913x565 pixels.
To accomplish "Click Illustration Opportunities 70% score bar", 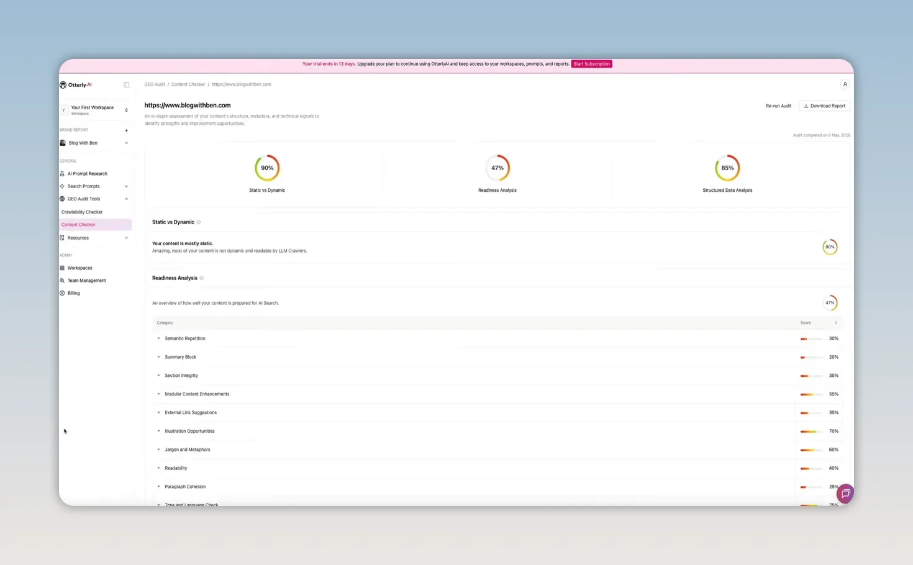I will click(811, 432).
